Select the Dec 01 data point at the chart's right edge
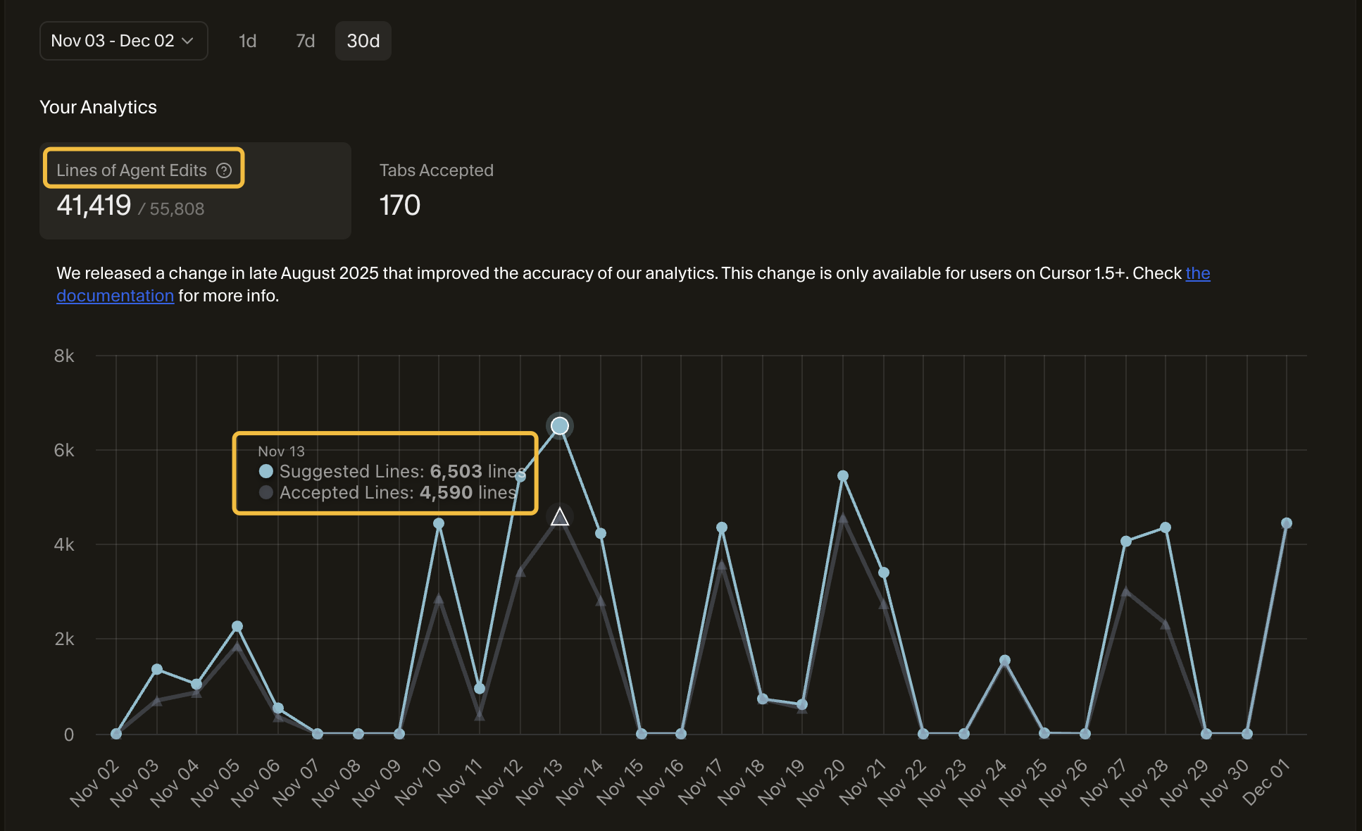The height and width of the screenshot is (831, 1362). click(x=1287, y=522)
